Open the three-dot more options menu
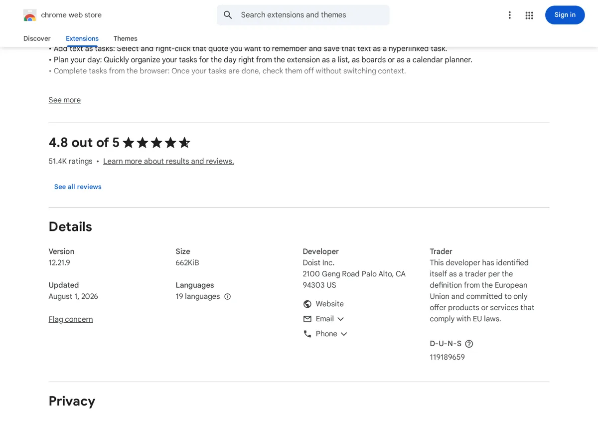The image size is (598, 421). tap(509, 15)
